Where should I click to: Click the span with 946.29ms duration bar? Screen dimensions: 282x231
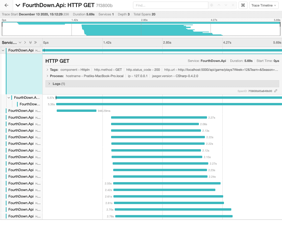point(76,111)
